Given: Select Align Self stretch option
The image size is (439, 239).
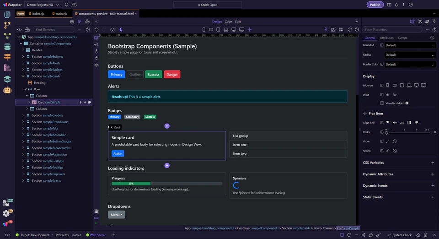Looking at the screenshot, I should 409,122.
